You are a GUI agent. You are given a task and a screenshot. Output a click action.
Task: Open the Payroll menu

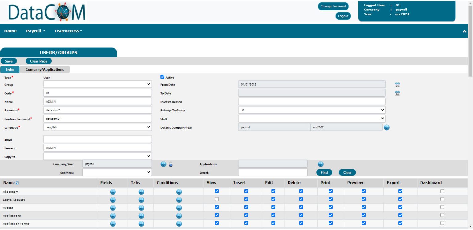coord(34,31)
